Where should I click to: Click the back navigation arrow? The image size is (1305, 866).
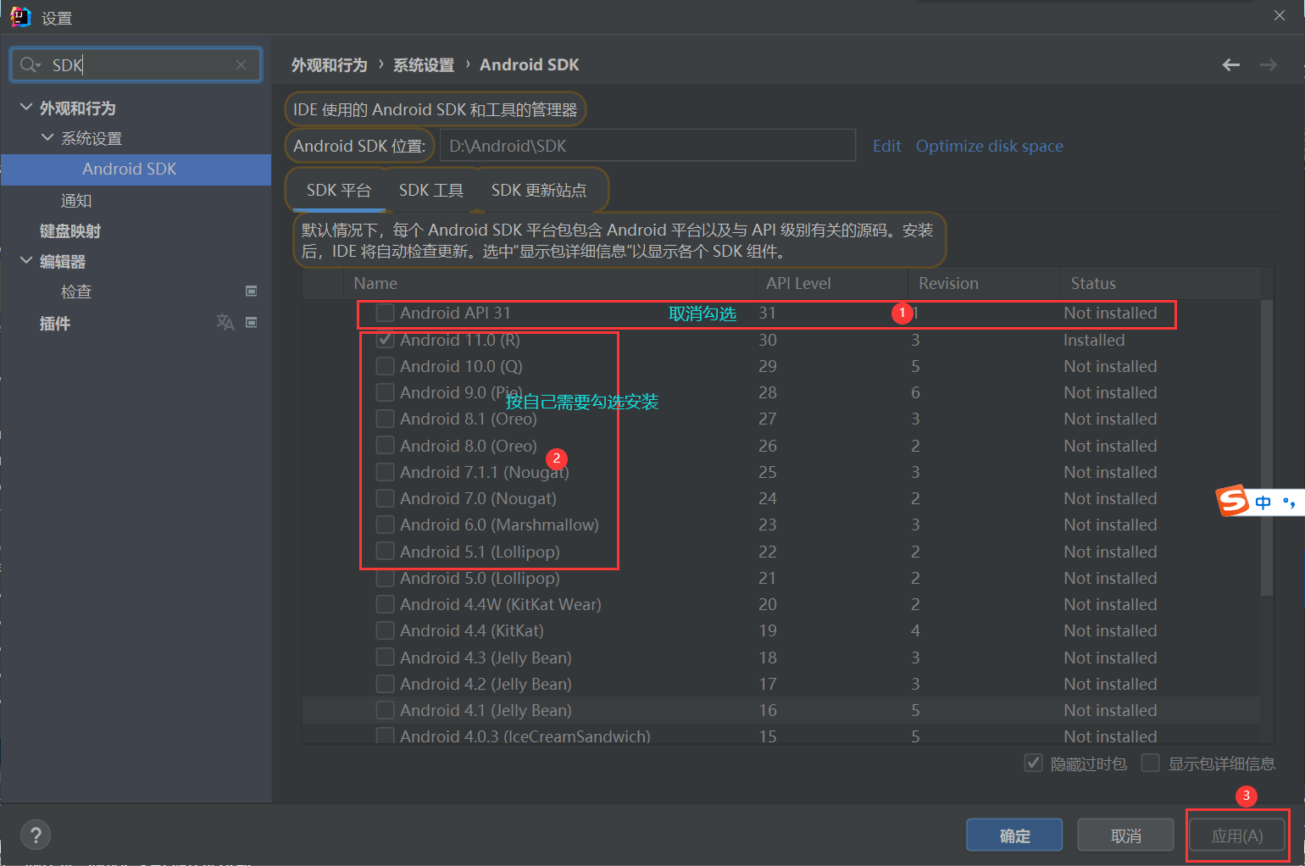(1230, 64)
